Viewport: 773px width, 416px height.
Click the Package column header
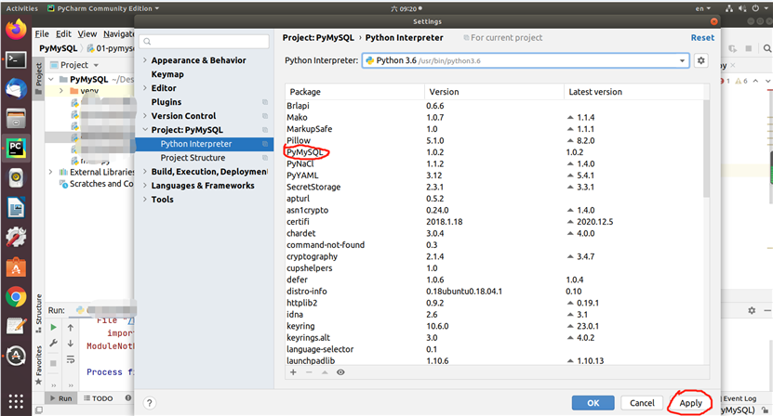coord(354,92)
